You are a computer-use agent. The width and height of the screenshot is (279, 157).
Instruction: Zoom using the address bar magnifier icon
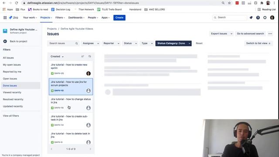coord(223,3)
